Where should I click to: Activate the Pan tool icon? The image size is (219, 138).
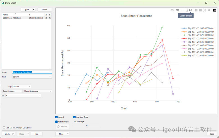click(182, 10)
